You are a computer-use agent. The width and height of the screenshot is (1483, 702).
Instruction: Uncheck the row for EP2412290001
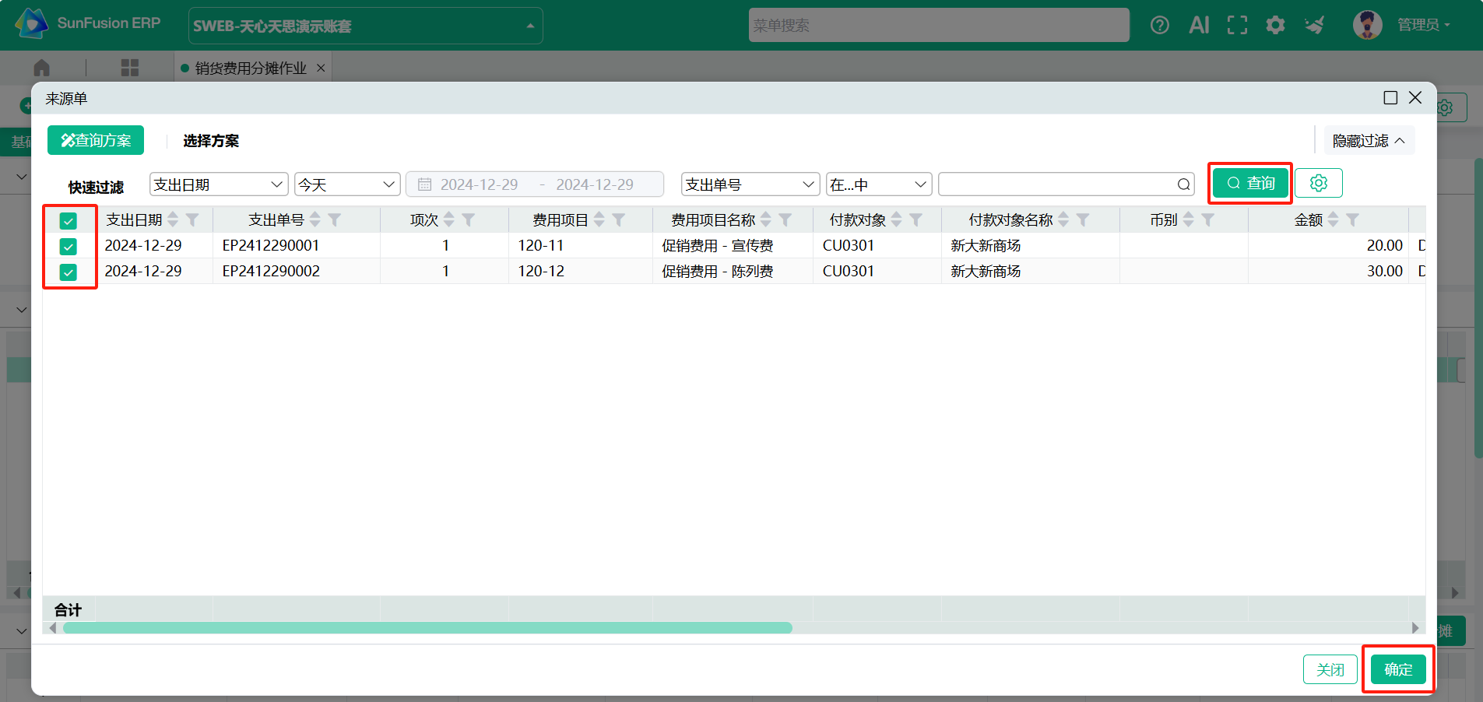pyautogui.click(x=69, y=247)
